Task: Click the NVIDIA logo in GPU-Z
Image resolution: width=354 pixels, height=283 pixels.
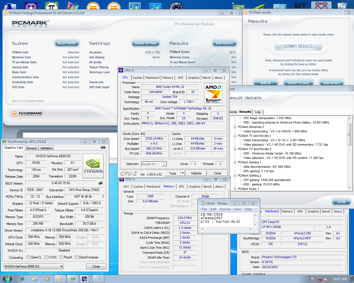Action: click(93, 166)
